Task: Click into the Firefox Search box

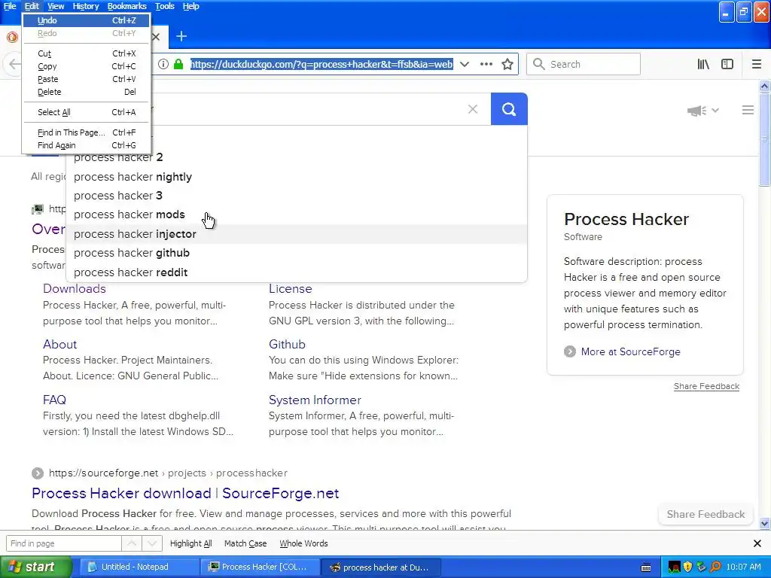Action: pyautogui.click(x=584, y=65)
